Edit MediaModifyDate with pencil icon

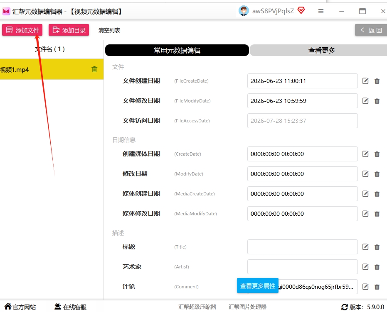pos(365,214)
